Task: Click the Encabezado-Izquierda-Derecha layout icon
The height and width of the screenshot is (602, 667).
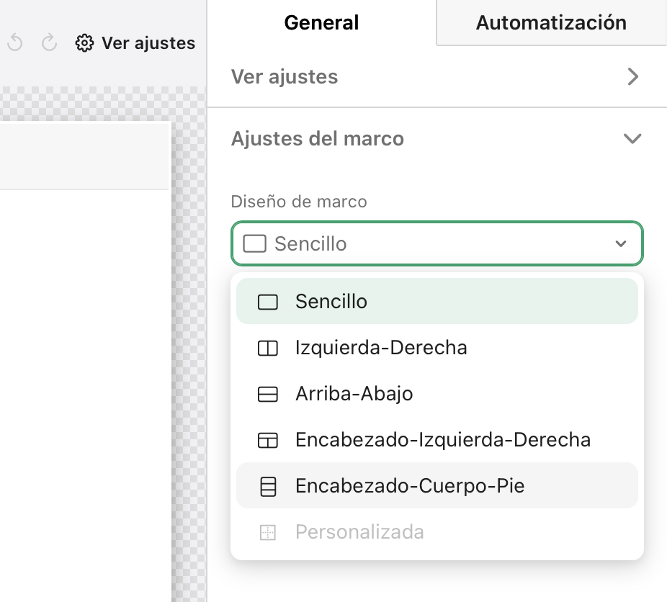Action: (x=267, y=440)
